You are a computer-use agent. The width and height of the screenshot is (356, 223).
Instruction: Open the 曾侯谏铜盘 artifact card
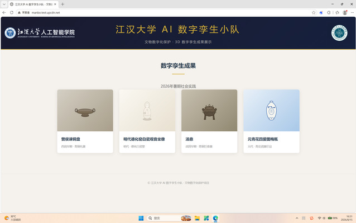(85, 121)
